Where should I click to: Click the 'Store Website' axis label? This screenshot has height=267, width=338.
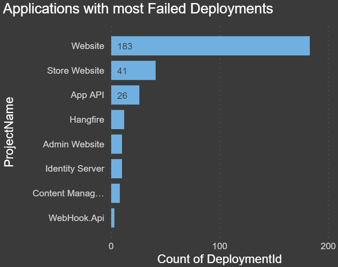point(76,71)
